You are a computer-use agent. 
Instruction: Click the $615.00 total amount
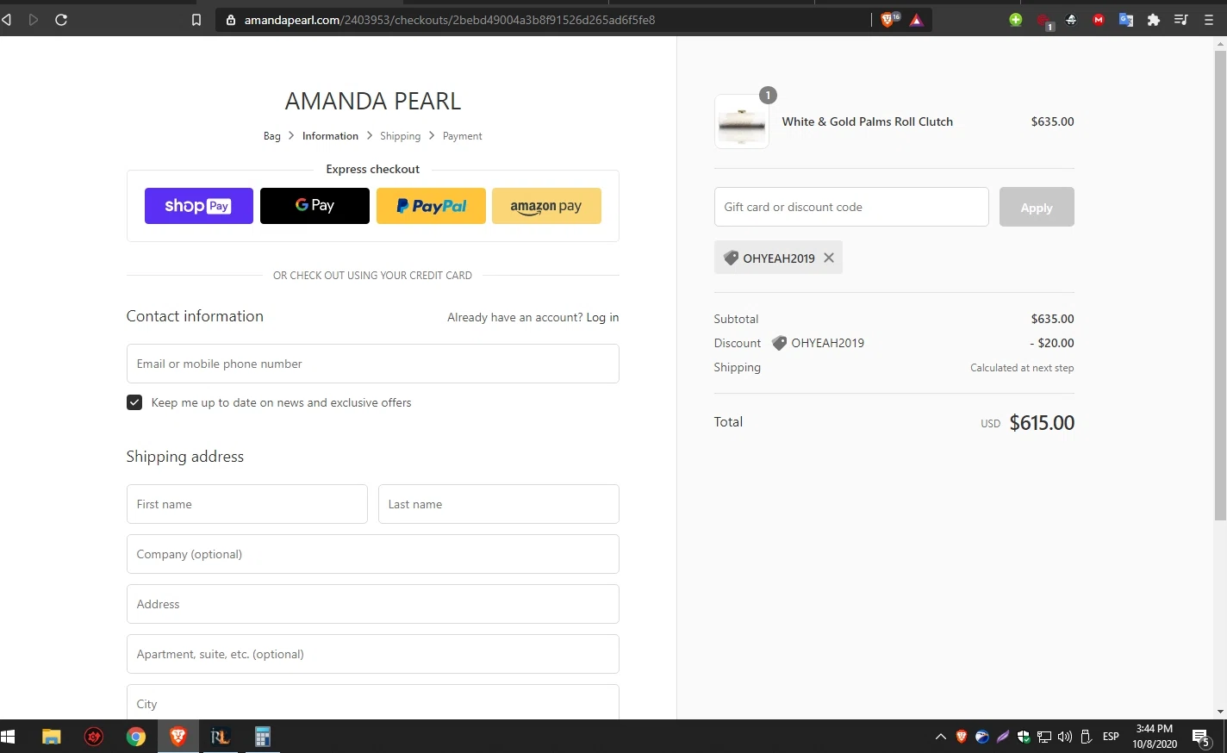(x=1042, y=423)
